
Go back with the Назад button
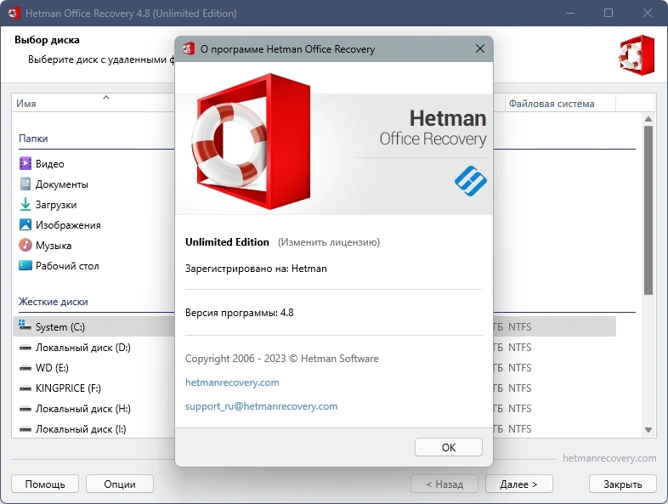point(444,484)
